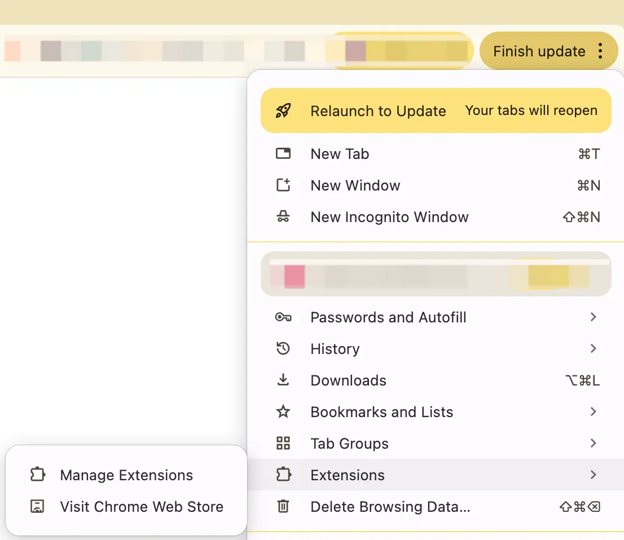Click the incognito spy icon
624x540 pixels.
coord(283,216)
